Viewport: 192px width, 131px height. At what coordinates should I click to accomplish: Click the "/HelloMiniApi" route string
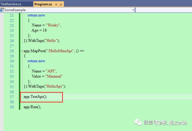click(60, 51)
